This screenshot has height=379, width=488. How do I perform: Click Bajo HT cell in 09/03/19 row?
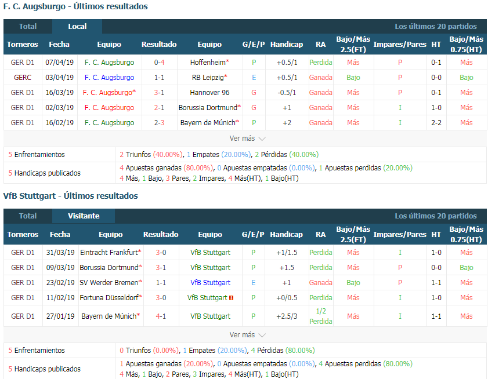coord(466,267)
